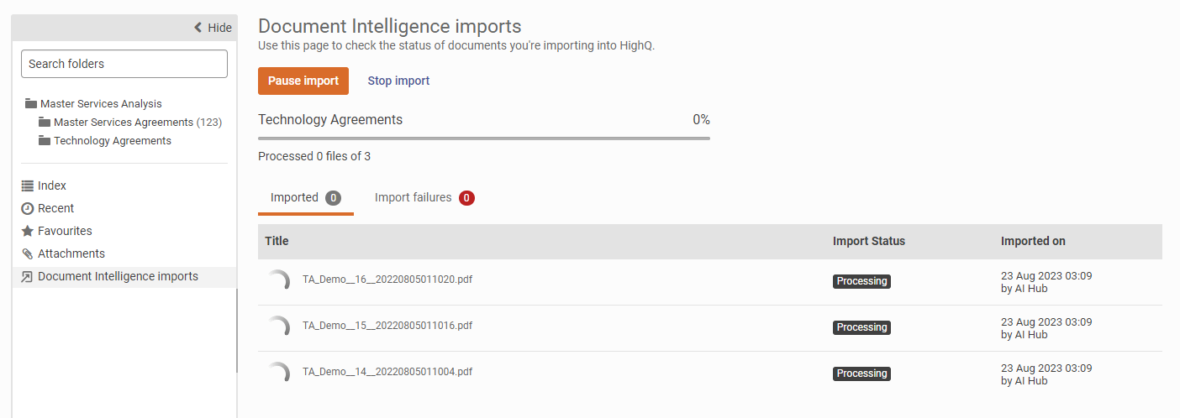Click the Attachments paperclip icon
This screenshot has width=1180, height=418.
coord(27,253)
